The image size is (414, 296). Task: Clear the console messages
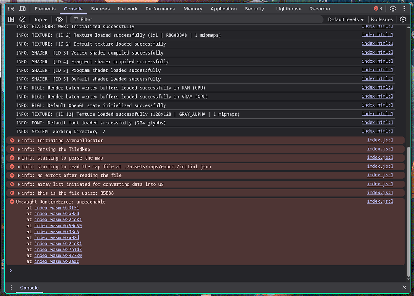tap(22, 19)
